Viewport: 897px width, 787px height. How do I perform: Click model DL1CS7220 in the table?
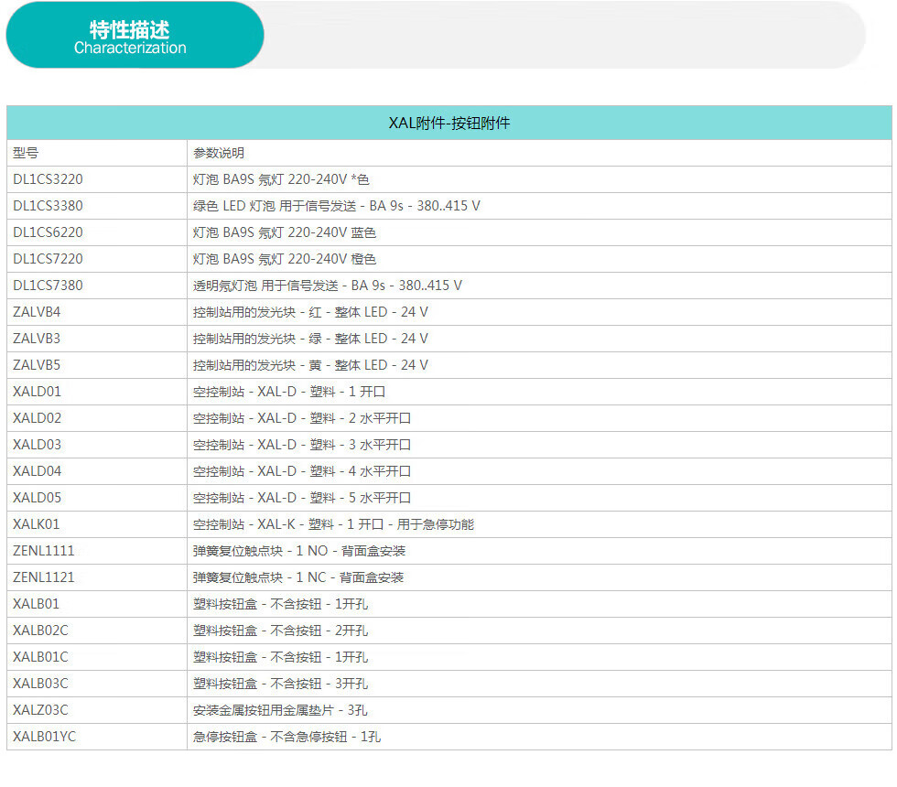pyautogui.click(x=48, y=259)
